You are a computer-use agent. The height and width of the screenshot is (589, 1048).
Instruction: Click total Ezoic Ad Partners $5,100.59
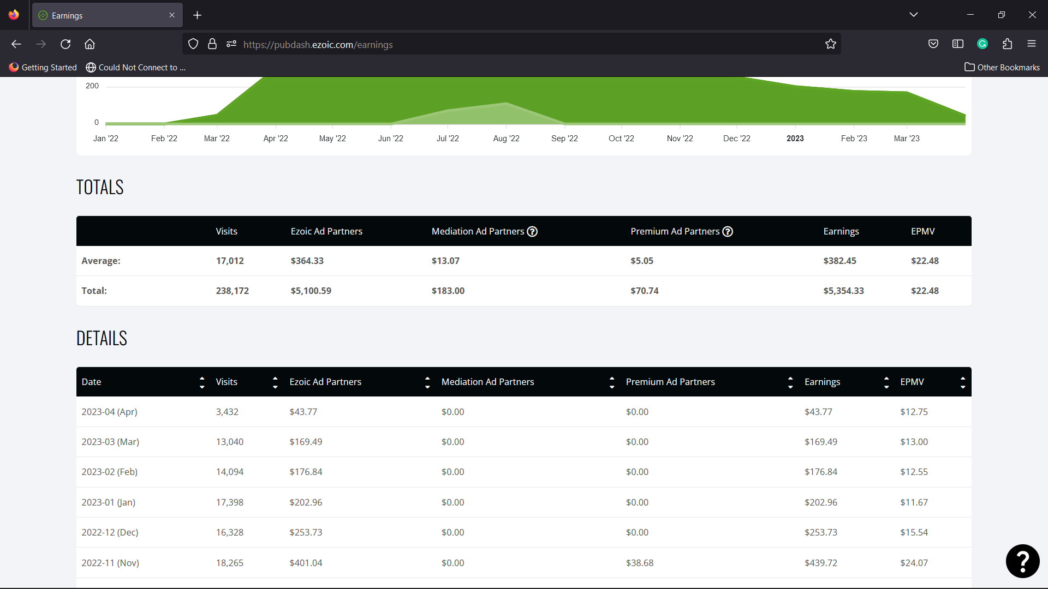pyautogui.click(x=311, y=291)
